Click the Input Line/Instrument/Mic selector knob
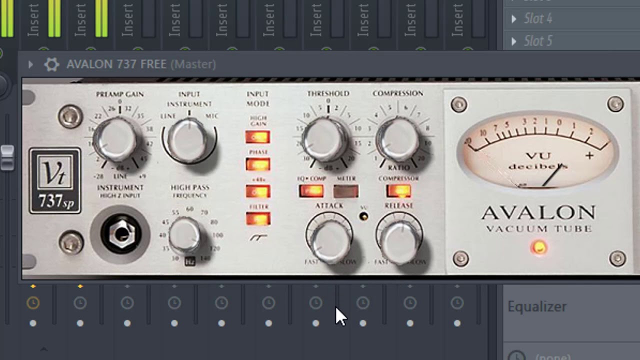 [x=188, y=140]
